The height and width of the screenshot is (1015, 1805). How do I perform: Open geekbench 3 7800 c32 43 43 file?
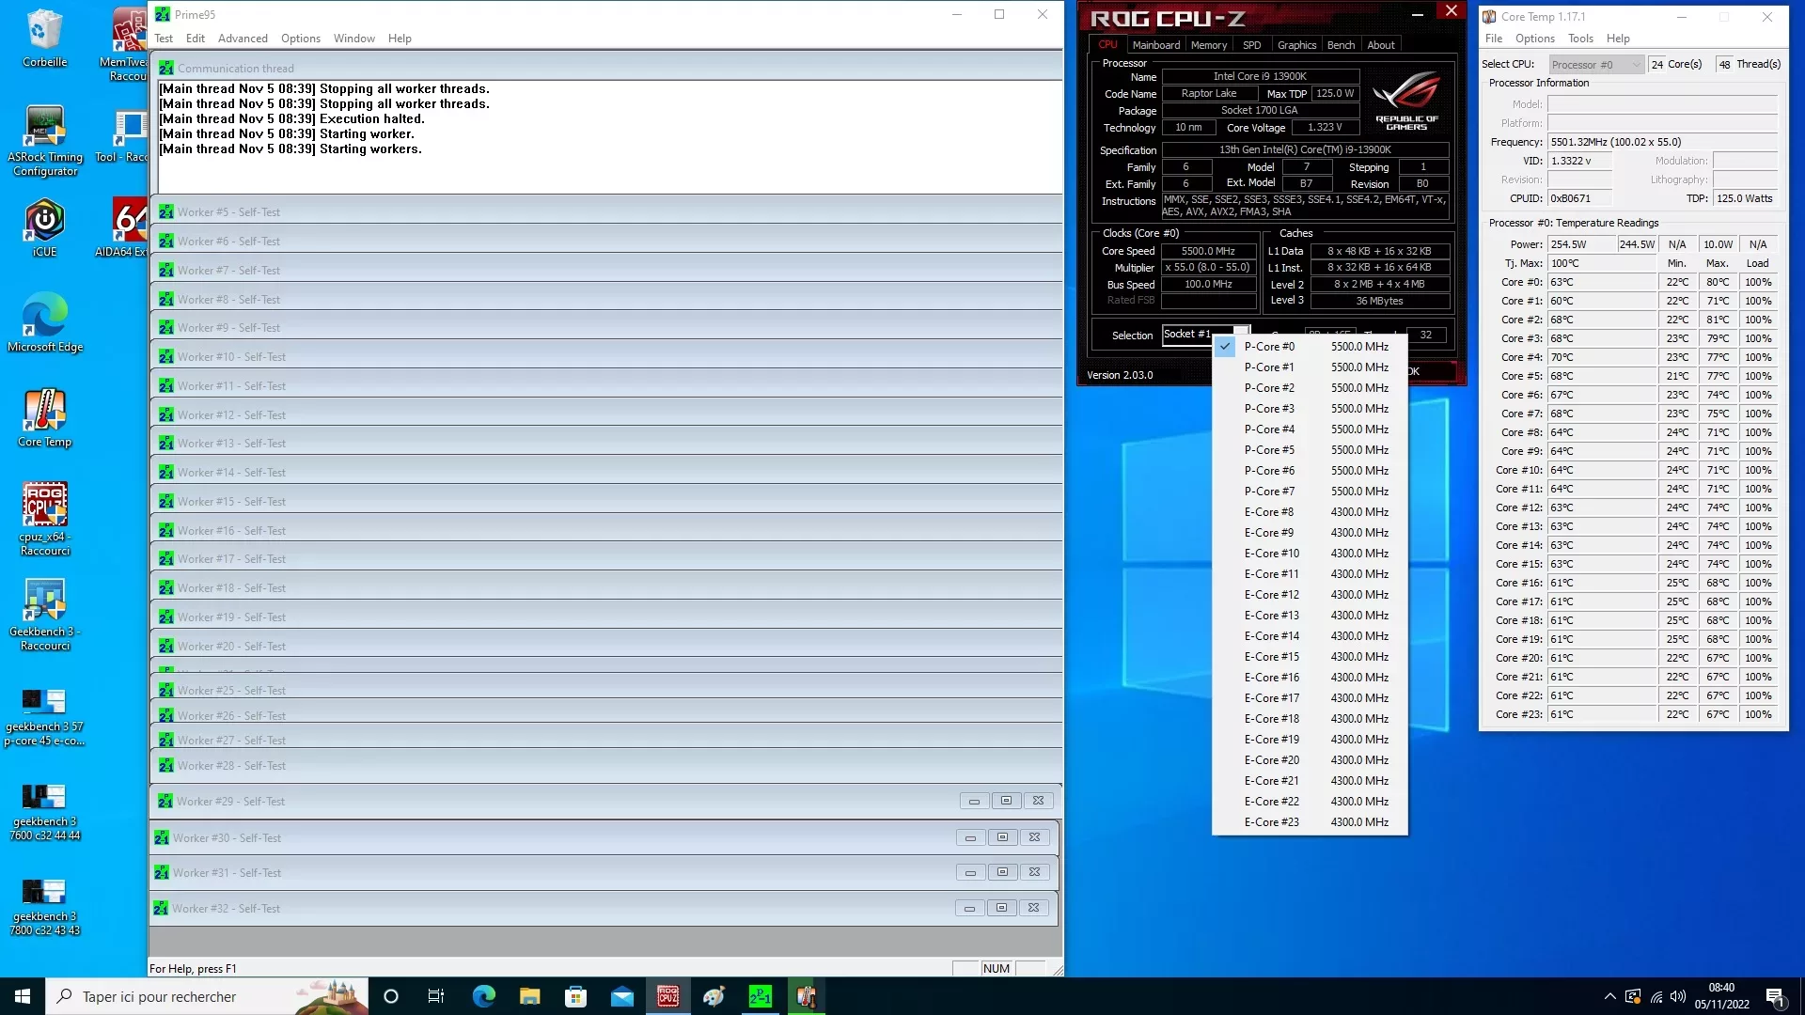[44, 907]
